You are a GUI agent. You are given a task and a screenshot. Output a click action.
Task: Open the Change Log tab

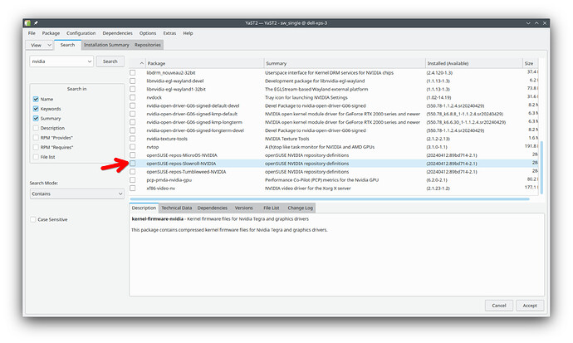300,208
